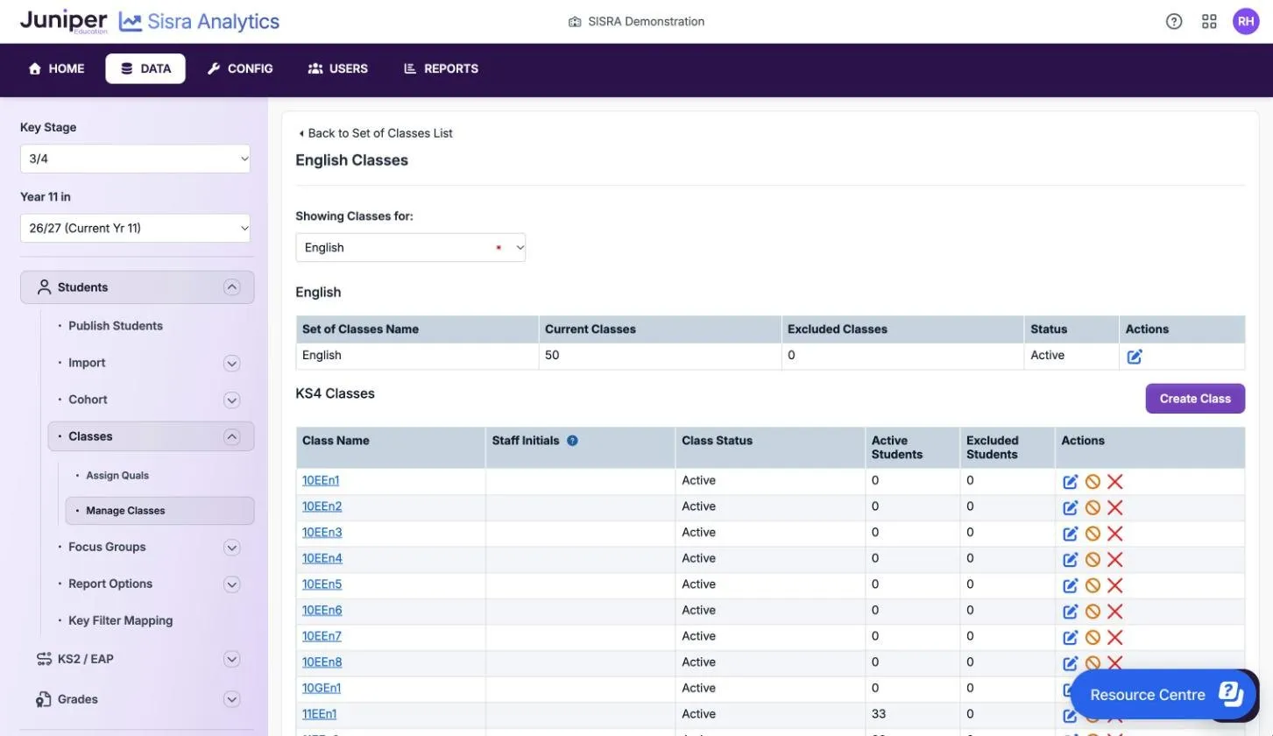The height and width of the screenshot is (736, 1273).
Task: Delete class 10EEn2
Action: 1114,507
